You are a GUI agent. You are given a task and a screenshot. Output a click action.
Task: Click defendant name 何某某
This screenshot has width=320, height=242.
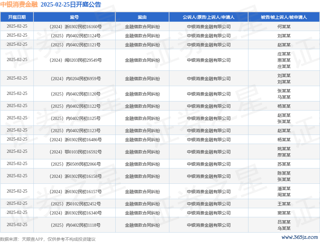pos(284,27)
